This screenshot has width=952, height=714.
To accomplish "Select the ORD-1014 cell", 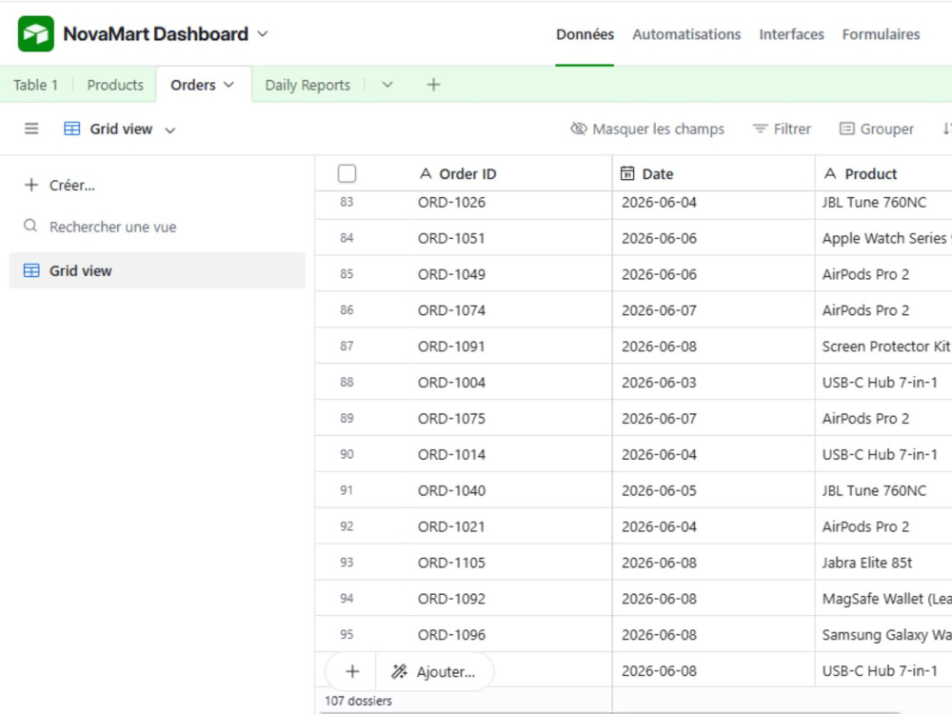I will [511, 455].
